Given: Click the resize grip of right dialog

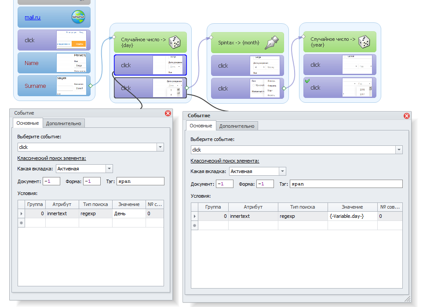Looking at the screenshot, I should (x=407, y=299).
